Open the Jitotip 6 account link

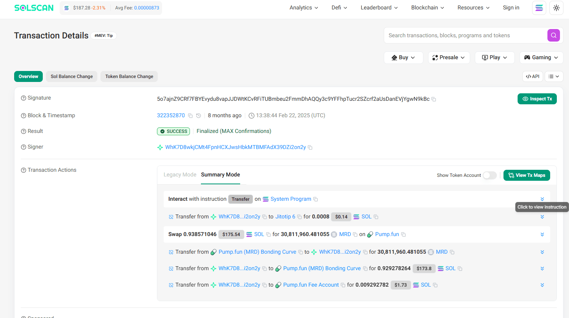[x=286, y=216]
